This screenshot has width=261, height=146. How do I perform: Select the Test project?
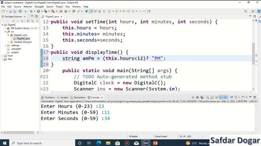click(8, 59)
